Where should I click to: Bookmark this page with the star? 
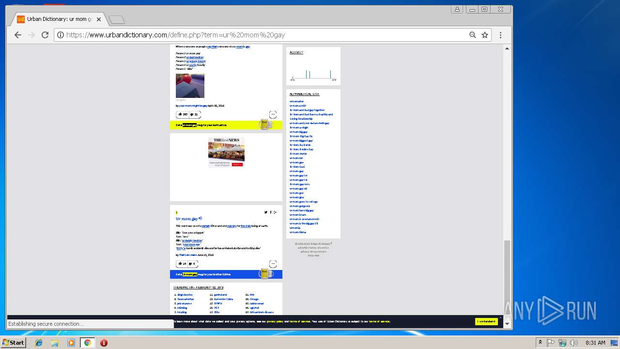(484, 35)
